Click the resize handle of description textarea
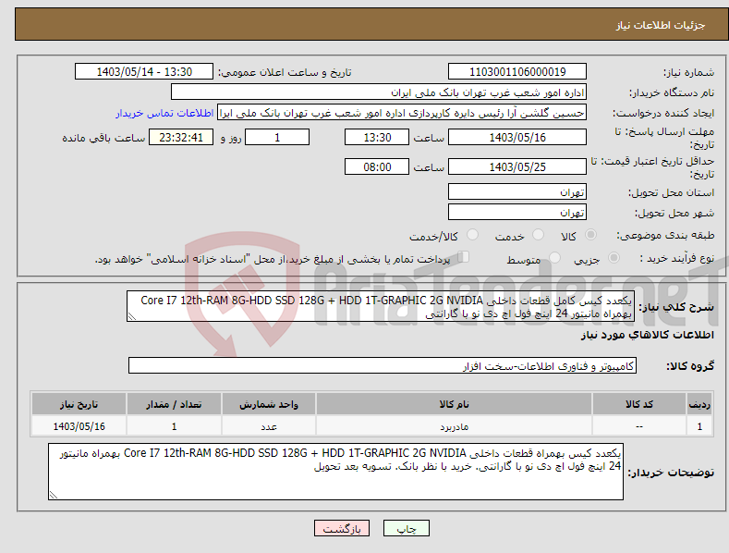This screenshot has width=729, height=553. [x=132, y=317]
